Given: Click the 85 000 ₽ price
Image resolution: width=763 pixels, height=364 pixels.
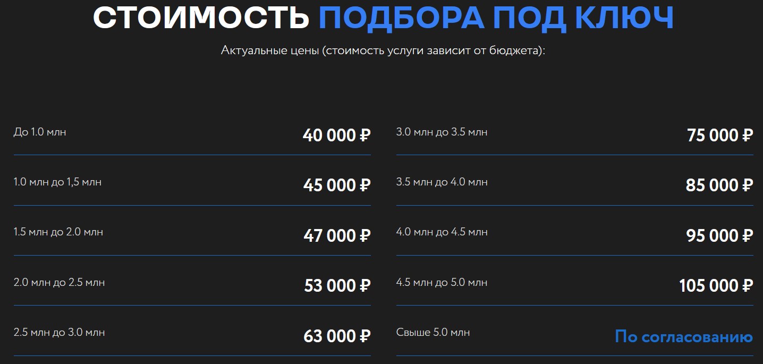Looking at the screenshot, I should [x=719, y=185].
